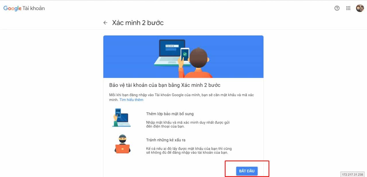Open the Google apps grid launcher

(x=348, y=8)
